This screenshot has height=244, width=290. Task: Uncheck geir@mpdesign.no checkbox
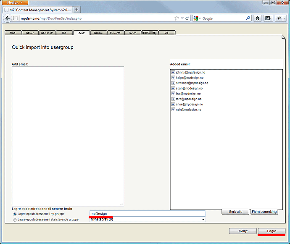coord(173,110)
